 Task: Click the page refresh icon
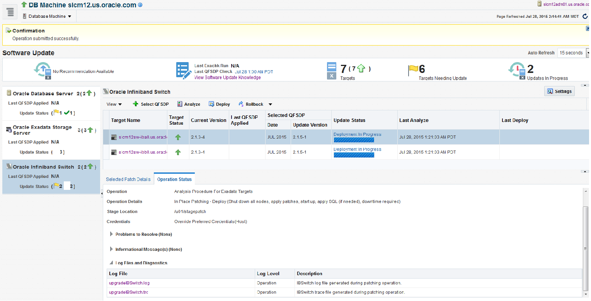585,16
